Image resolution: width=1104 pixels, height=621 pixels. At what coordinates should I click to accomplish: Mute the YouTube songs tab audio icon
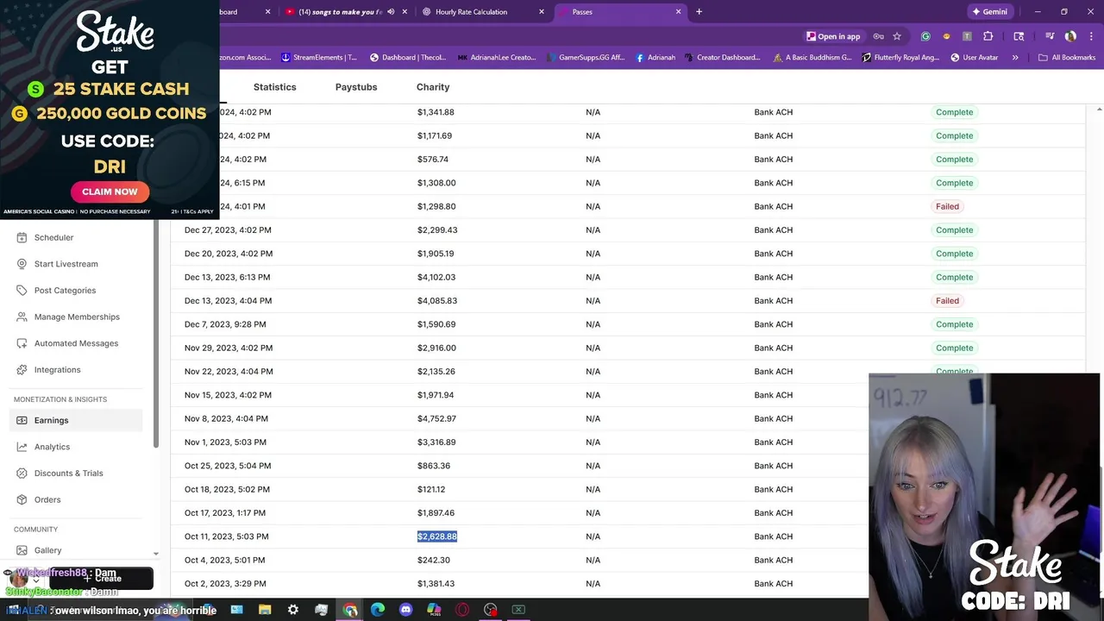pyautogui.click(x=391, y=12)
